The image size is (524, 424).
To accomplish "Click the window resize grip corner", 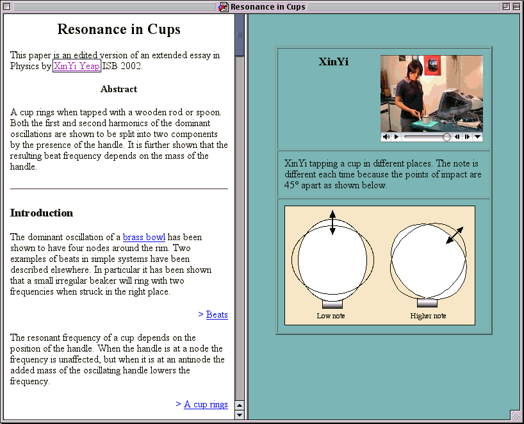I will (x=516, y=415).
